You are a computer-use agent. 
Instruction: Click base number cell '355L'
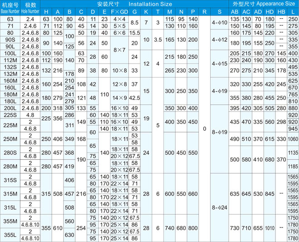coord(10,235)
